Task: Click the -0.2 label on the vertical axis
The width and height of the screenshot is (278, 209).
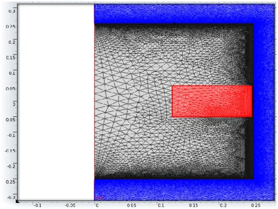Action: tap(11, 166)
